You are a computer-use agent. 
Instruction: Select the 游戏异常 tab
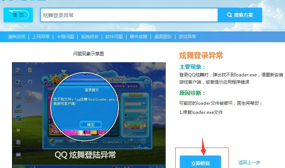tap(187, 37)
